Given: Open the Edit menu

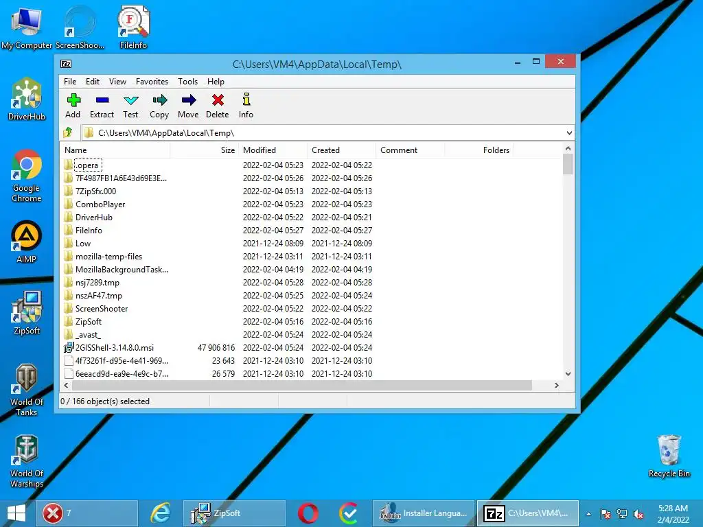Looking at the screenshot, I should tap(93, 82).
